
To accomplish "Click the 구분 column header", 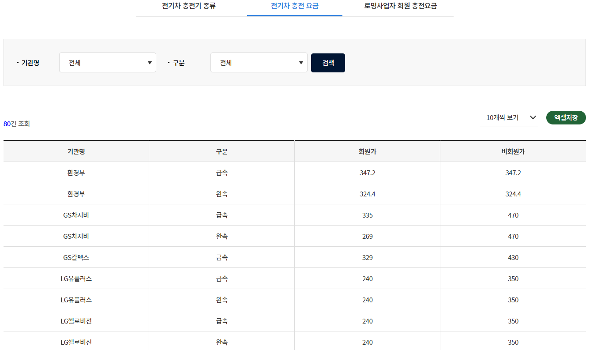I will pos(222,151).
